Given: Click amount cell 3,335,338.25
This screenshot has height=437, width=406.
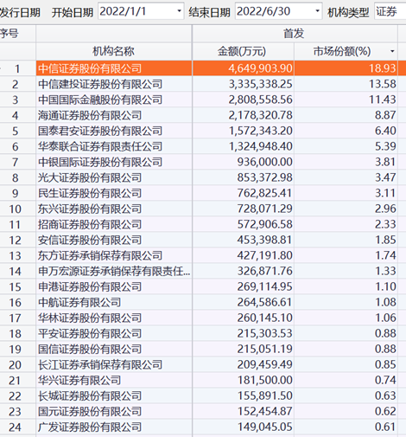Looking at the screenshot, I should coord(243,84).
